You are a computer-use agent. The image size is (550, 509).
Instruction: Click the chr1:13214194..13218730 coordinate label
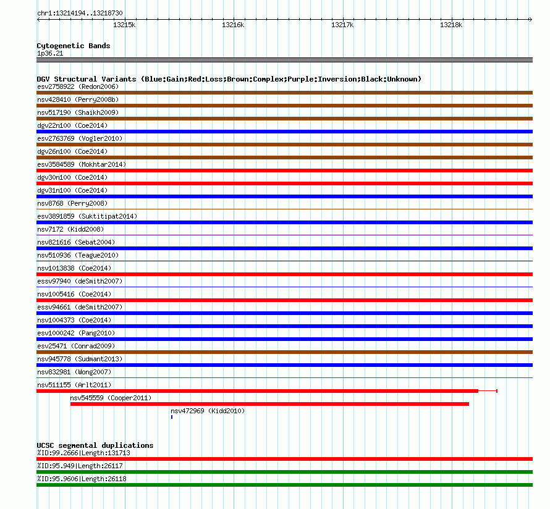click(x=80, y=13)
